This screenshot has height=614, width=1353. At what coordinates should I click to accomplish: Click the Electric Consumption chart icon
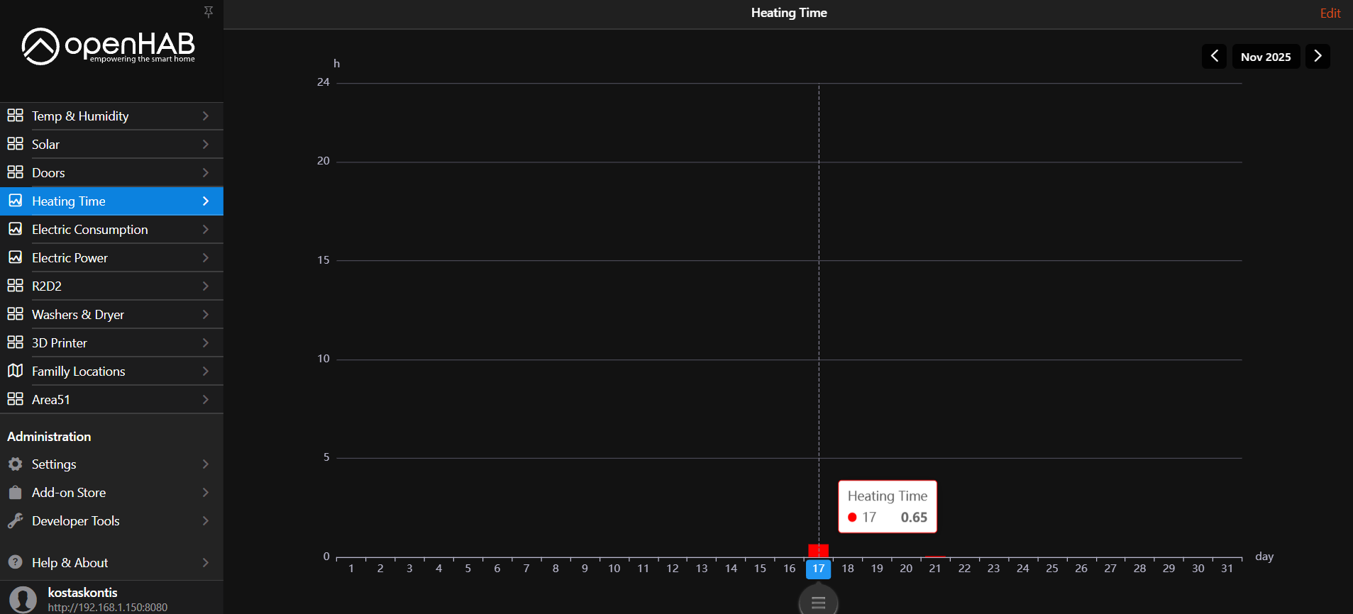(x=15, y=229)
